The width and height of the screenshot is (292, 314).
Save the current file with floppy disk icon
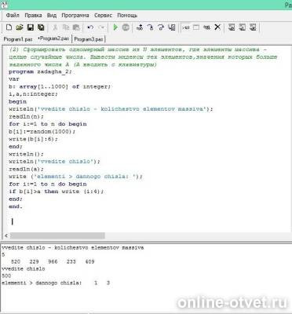tap(31, 27)
